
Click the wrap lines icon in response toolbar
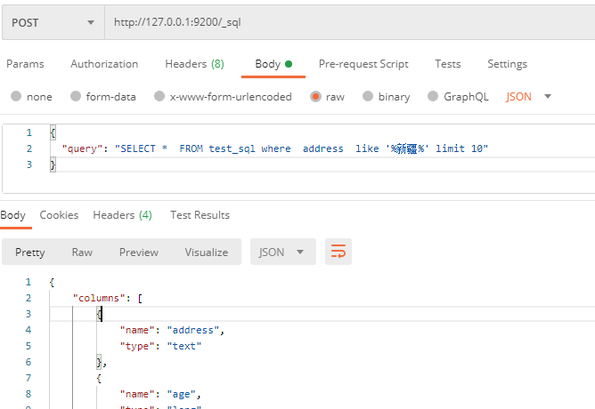[338, 253]
